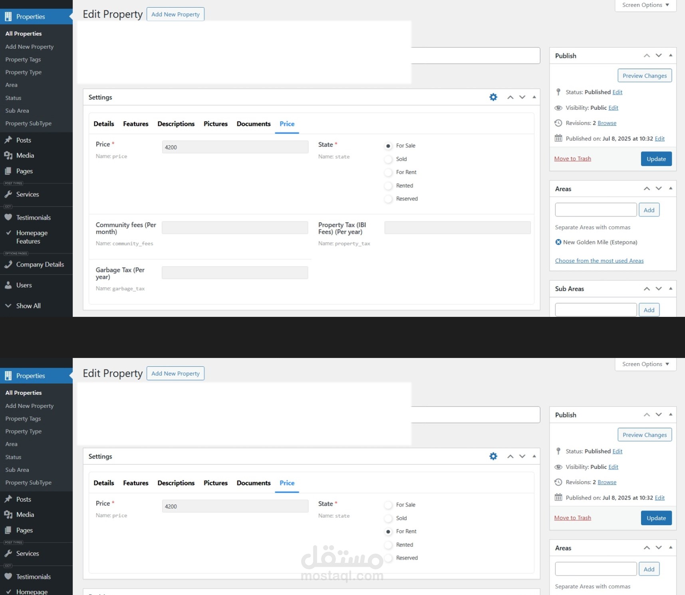Click Services wrench icon in upper screenshot
This screenshot has width=685, height=595.
pyautogui.click(x=8, y=194)
